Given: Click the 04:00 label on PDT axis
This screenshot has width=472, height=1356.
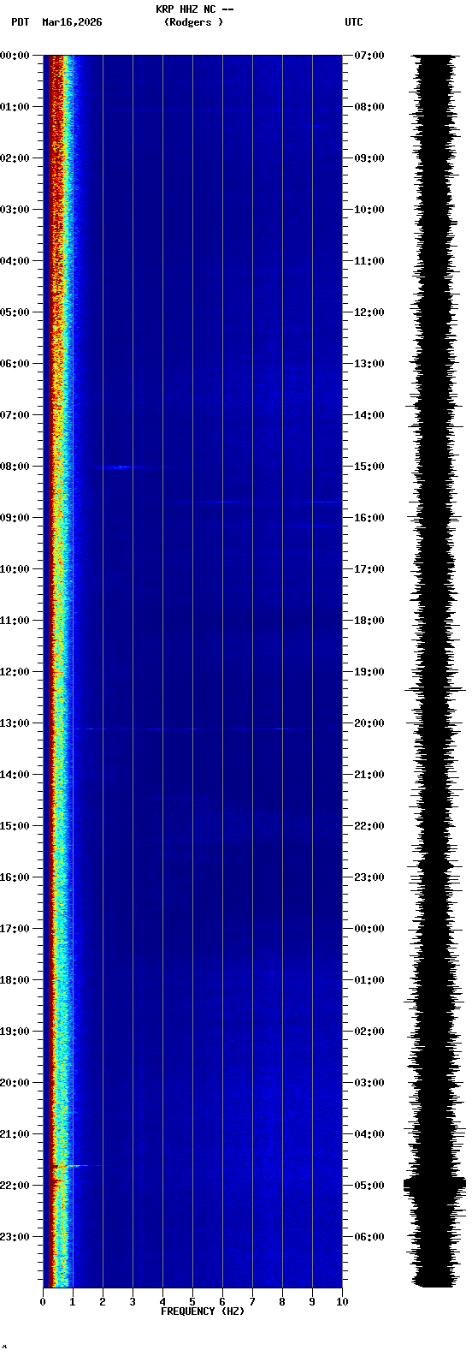Looking at the screenshot, I should pyautogui.click(x=15, y=261).
